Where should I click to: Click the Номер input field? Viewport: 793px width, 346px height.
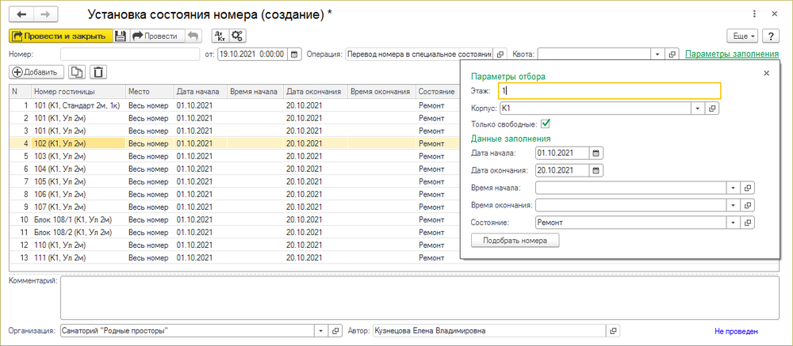(130, 54)
